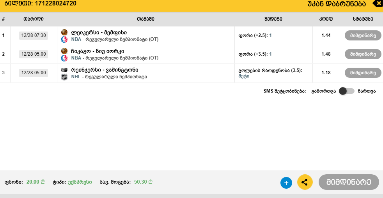The height and width of the screenshot is (198, 383).
Task: Click the სტატუსი column header
Action: click(363, 19)
